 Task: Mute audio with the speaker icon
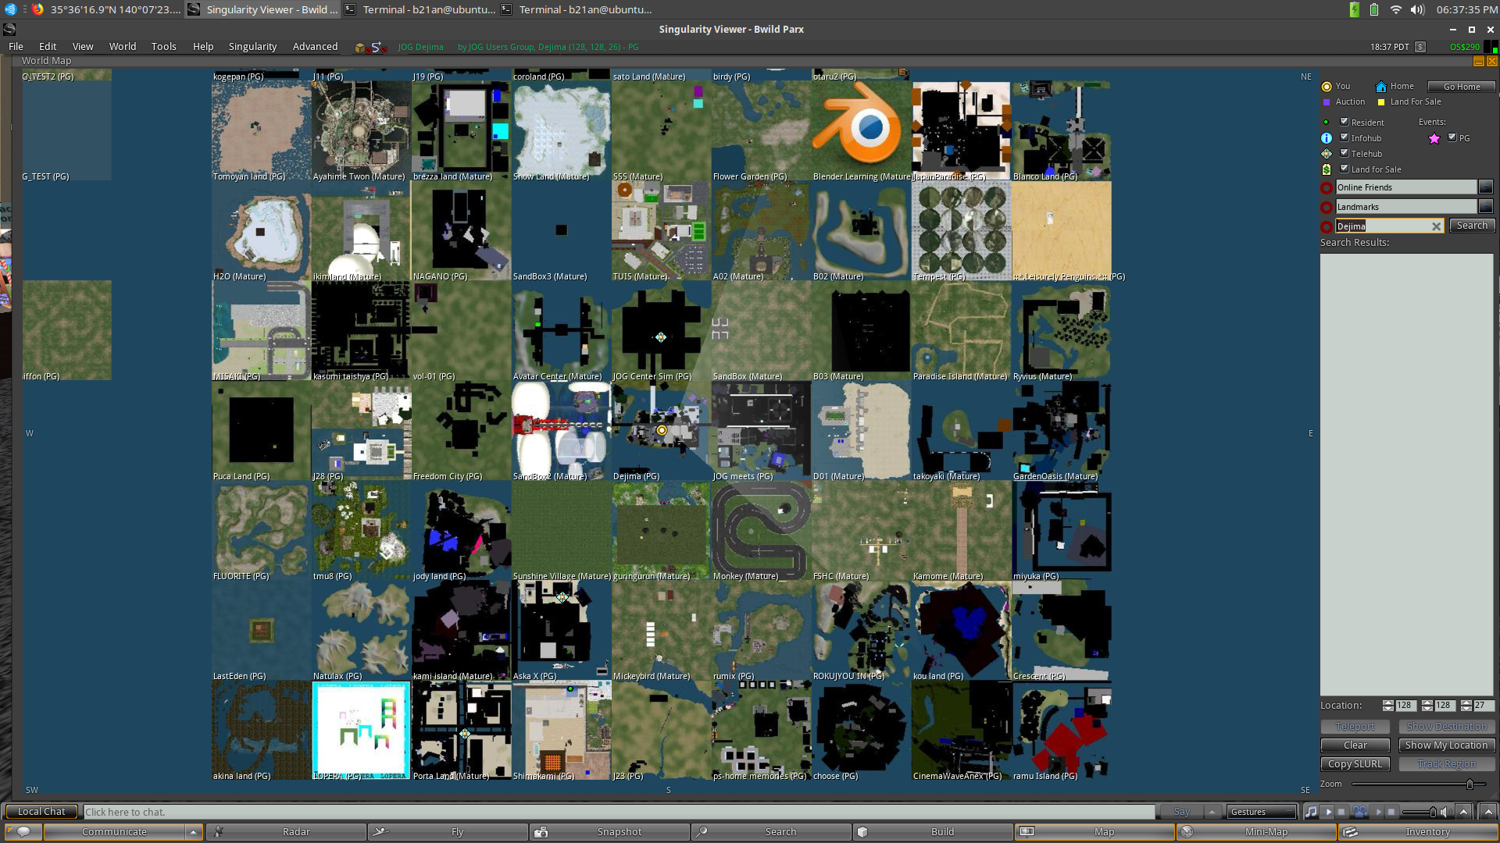pos(1445,812)
